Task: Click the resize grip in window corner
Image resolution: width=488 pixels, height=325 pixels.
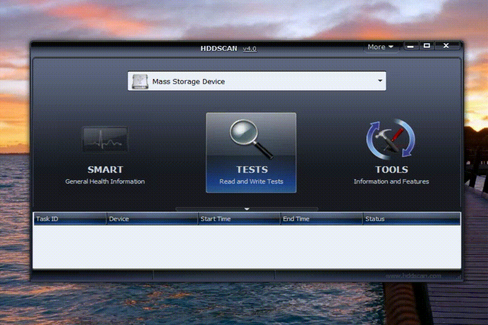Action: click(459, 277)
